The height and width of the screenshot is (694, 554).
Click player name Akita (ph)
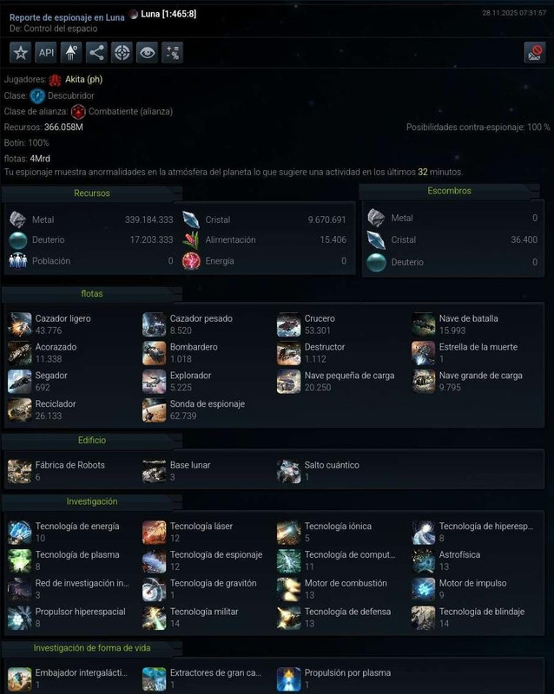click(x=83, y=79)
